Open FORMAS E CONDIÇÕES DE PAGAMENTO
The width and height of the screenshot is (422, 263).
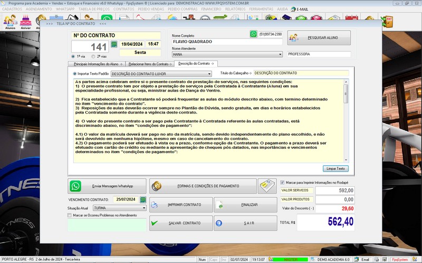tap(203, 186)
